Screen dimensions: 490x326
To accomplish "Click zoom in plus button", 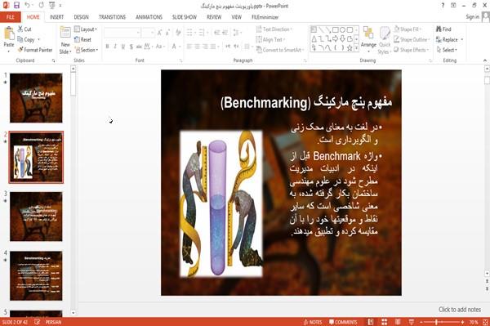I will (462, 322).
